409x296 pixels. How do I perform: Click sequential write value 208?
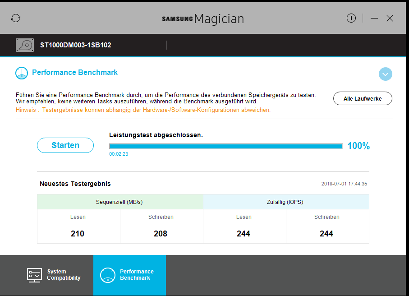click(x=161, y=234)
